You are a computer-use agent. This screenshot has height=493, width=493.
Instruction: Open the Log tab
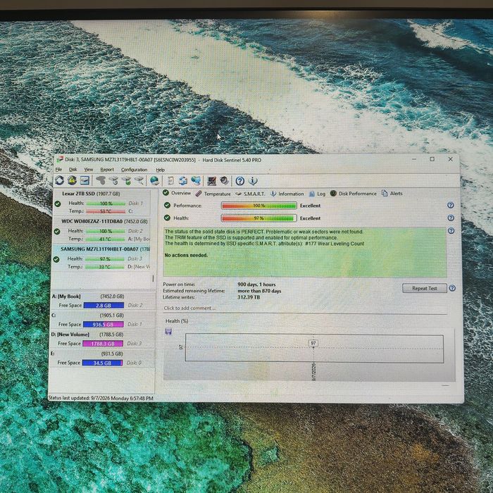317,194
